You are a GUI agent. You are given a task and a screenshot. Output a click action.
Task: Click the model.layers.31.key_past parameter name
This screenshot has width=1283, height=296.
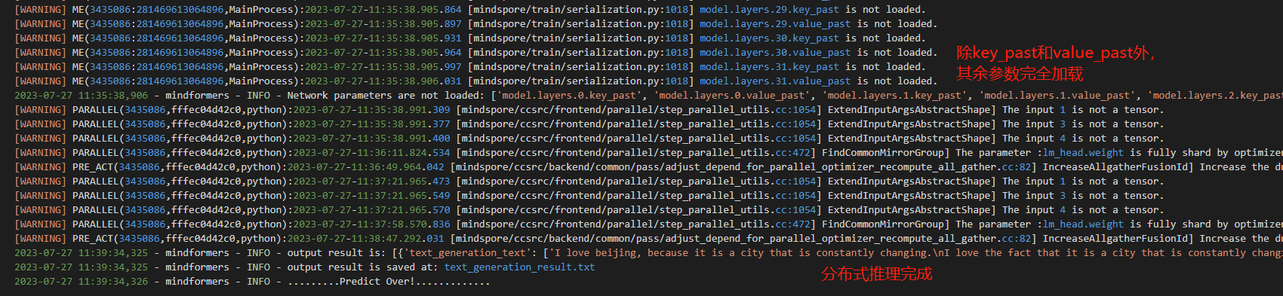(769, 67)
